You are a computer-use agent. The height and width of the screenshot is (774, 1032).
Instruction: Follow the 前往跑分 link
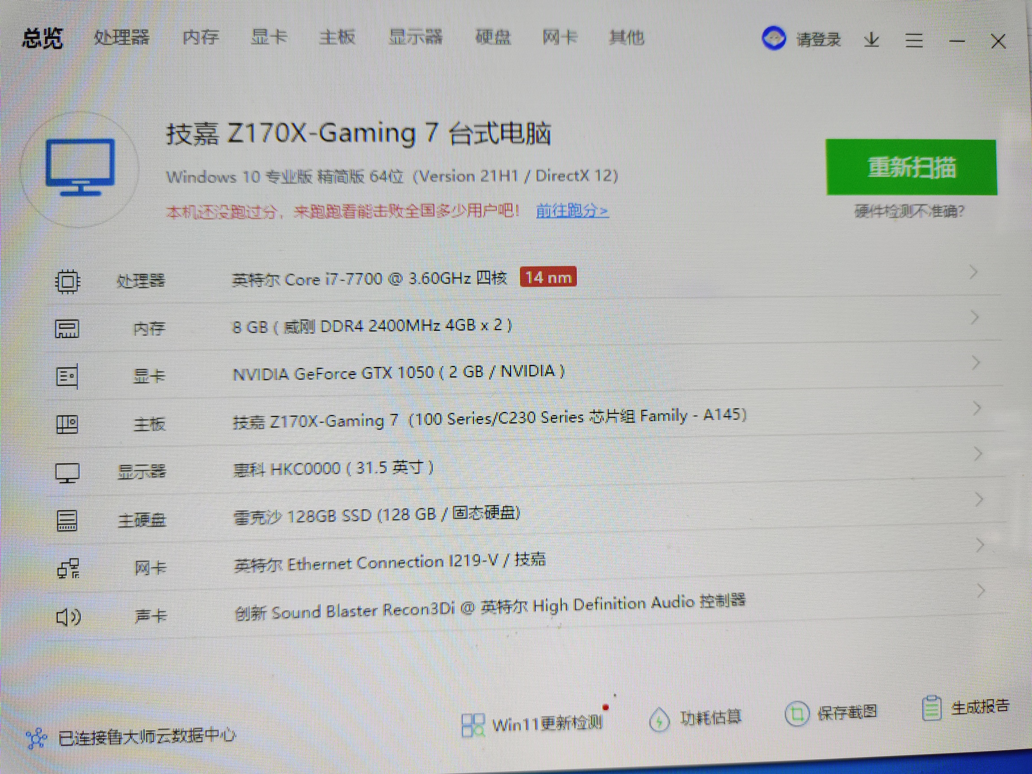point(572,211)
